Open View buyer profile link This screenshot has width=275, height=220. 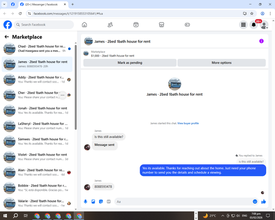coord(188,123)
